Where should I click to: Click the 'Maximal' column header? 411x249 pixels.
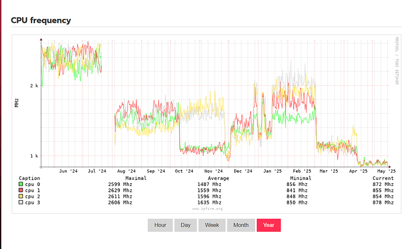136,178
